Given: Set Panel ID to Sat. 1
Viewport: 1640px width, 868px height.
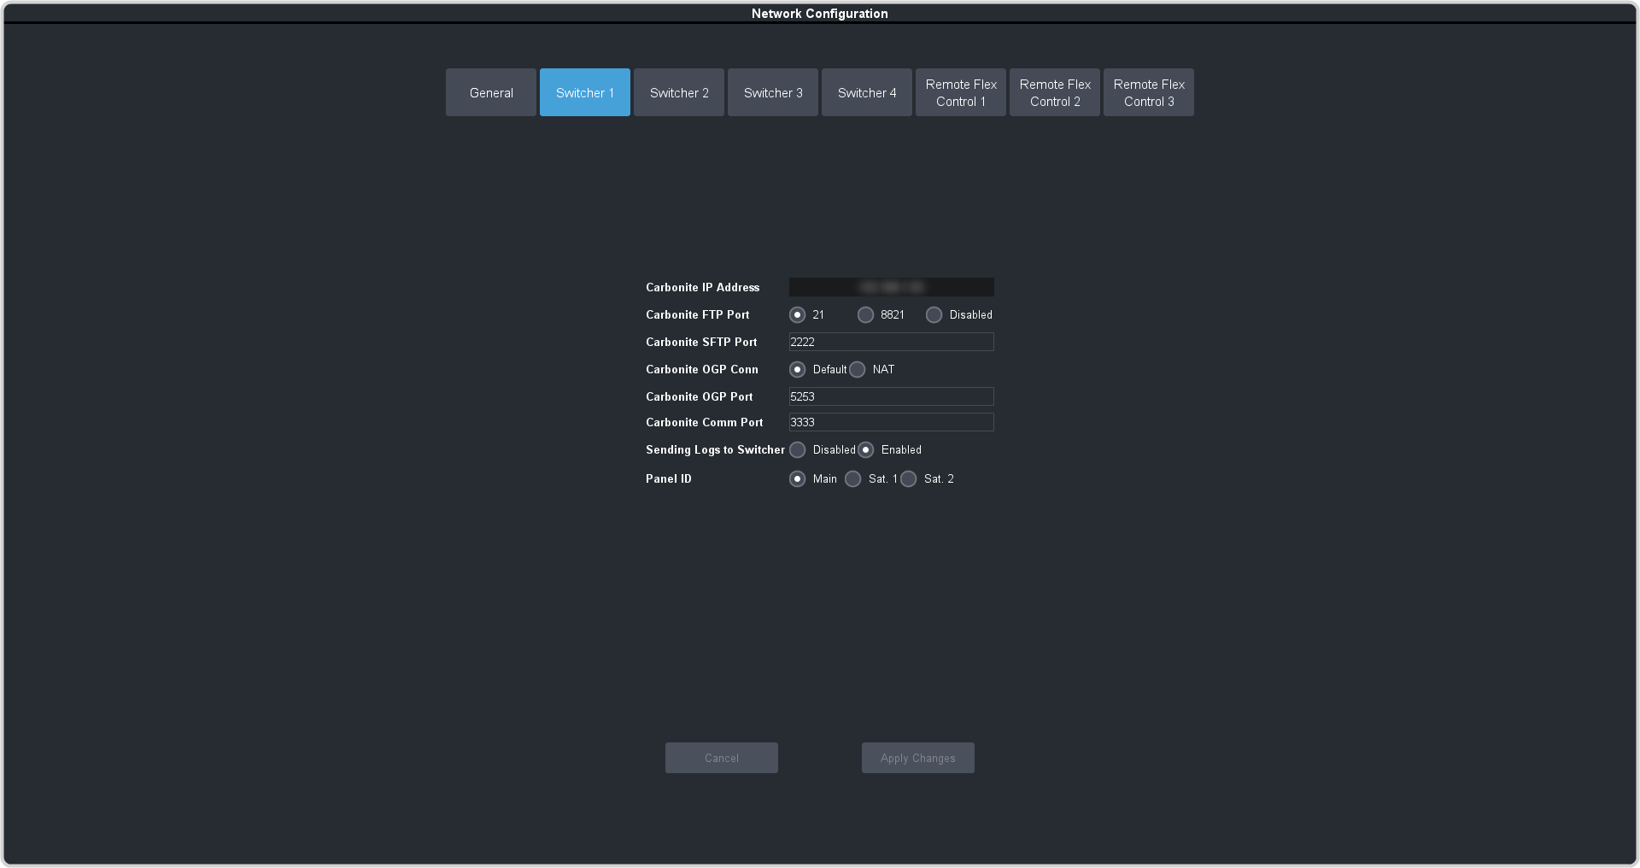Looking at the screenshot, I should point(852,478).
